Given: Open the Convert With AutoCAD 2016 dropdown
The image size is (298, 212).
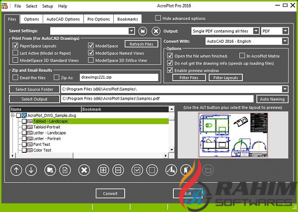Looking at the screenshot, I should (x=285, y=41).
